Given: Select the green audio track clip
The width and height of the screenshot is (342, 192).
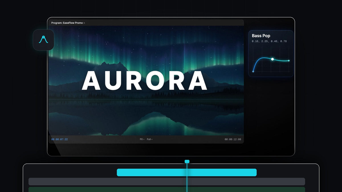Looking at the screenshot, I should tap(167, 189).
